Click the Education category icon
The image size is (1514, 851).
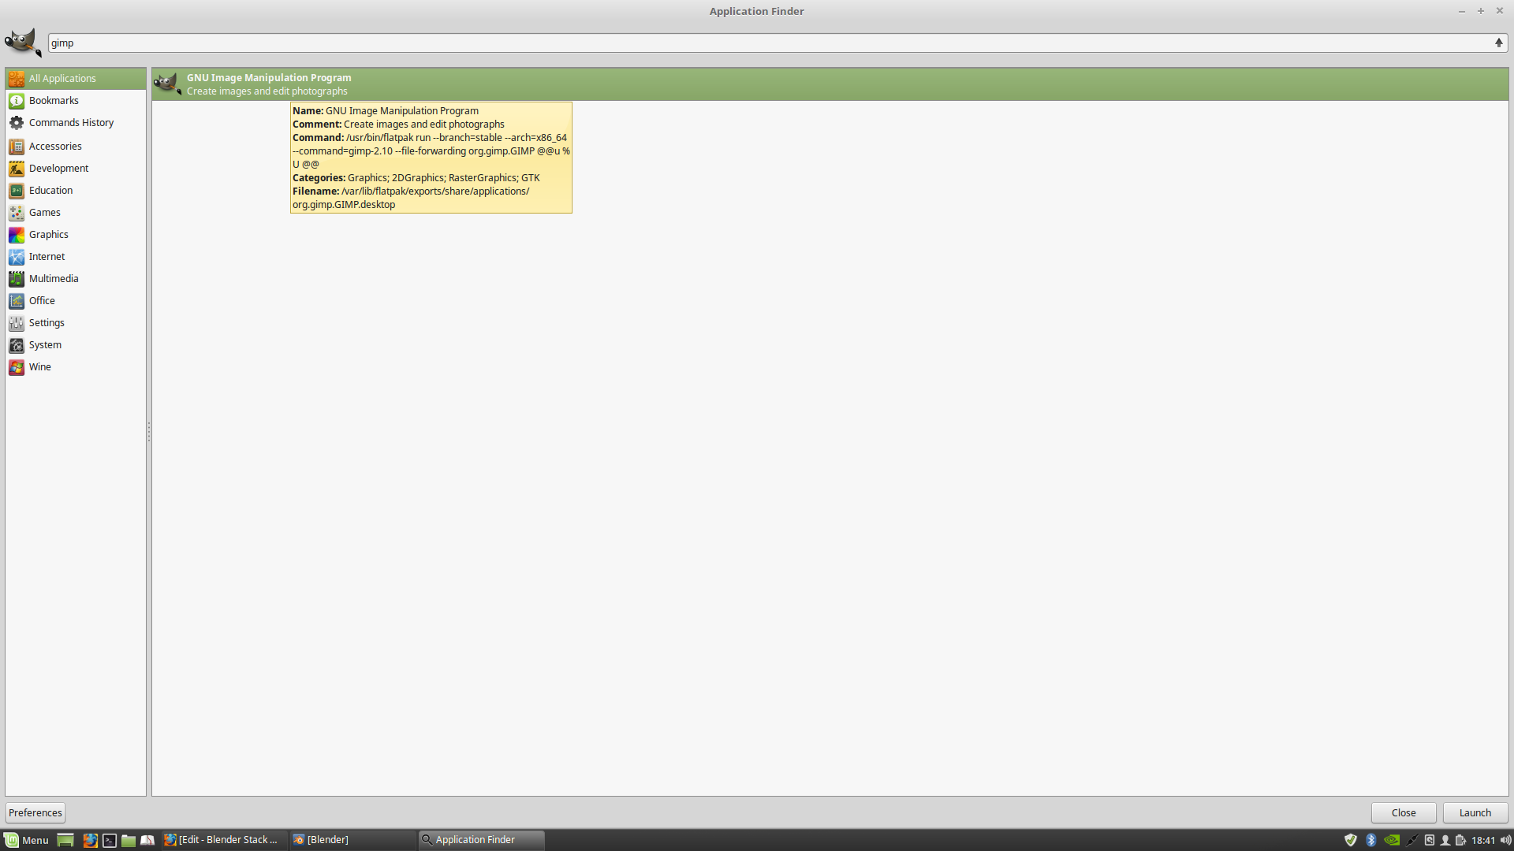pos(17,189)
